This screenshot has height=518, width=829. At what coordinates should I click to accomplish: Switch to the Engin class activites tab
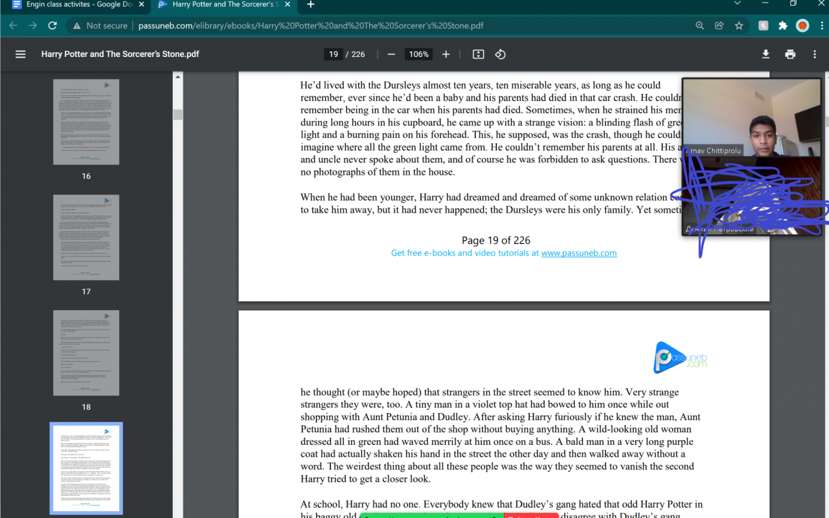pyautogui.click(x=78, y=5)
